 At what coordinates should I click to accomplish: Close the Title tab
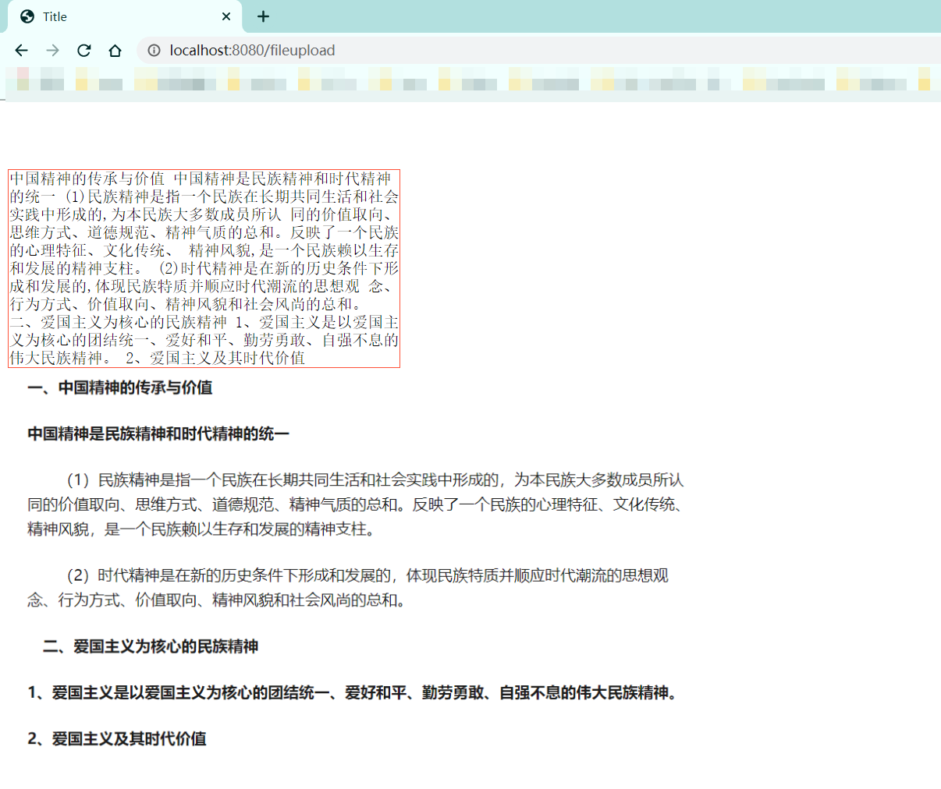pos(226,16)
